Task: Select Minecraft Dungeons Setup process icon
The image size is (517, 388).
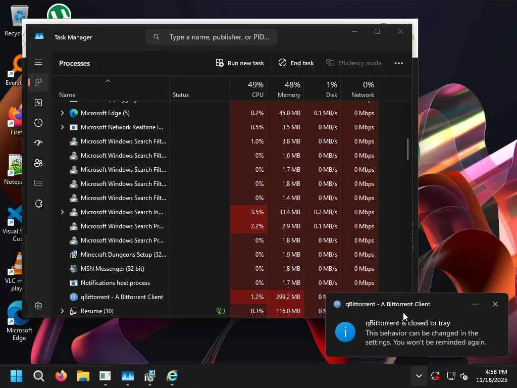Action: pos(74,255)
